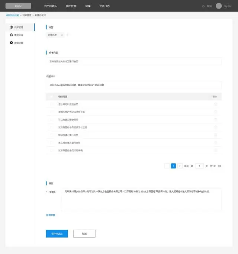Click the blue 保存并退出 button
This screenshot has height=254, width=238.
(57, 234)
